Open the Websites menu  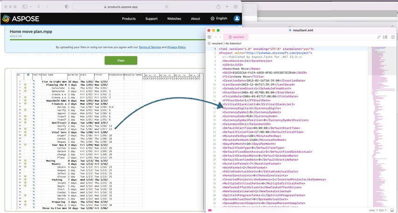[x=174, y=19]
